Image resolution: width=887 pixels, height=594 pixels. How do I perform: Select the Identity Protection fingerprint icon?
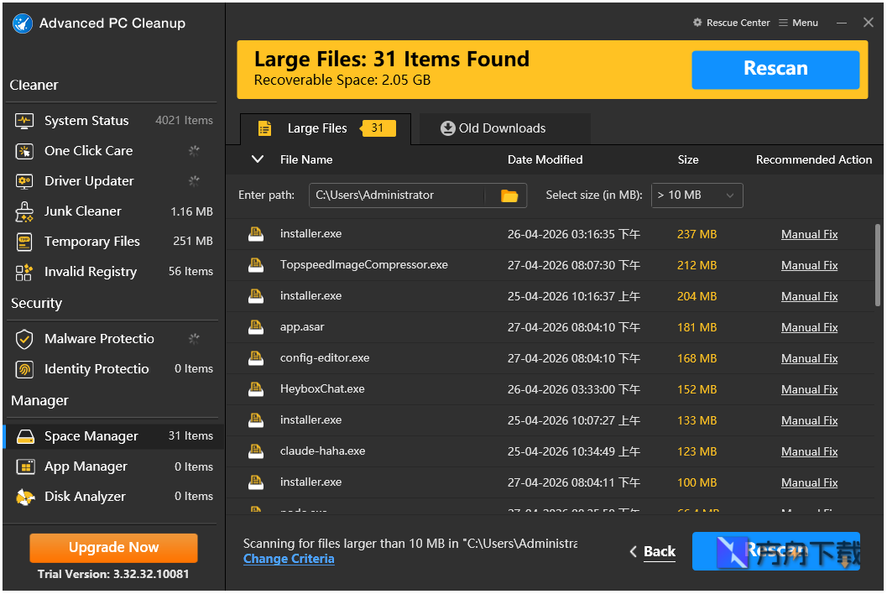[24, 369]
